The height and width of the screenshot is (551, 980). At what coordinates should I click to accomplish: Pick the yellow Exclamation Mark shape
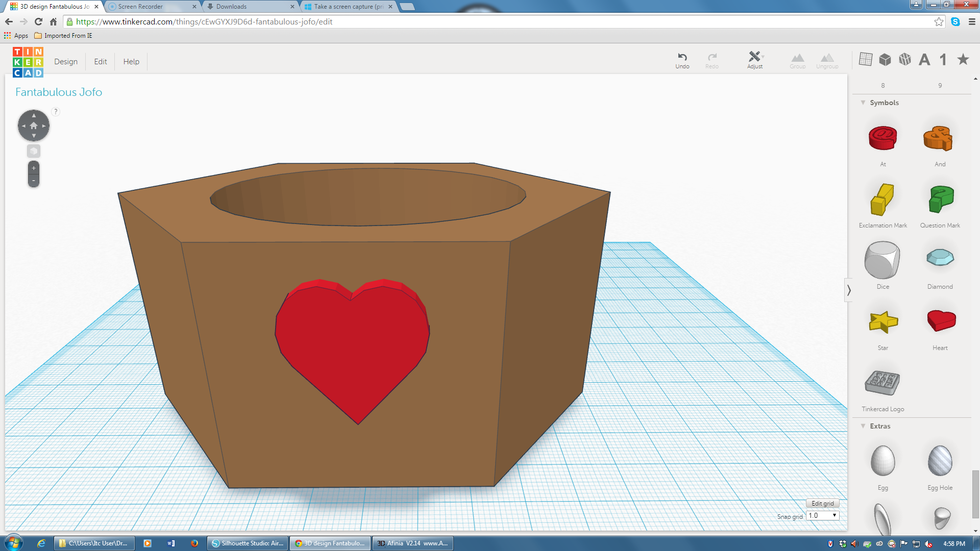coord(882,199)
